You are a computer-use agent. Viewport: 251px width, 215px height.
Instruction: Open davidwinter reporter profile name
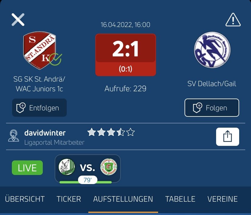coord(45,133)
